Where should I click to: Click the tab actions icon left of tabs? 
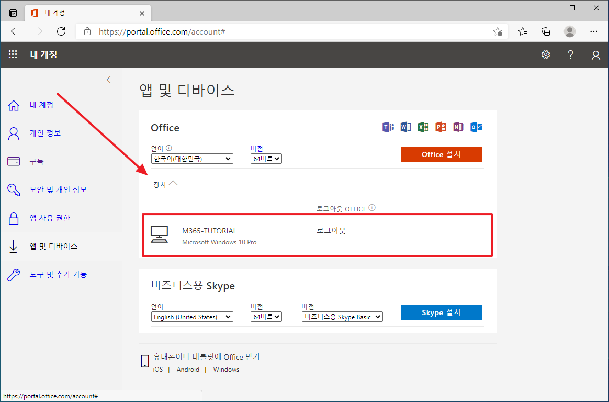pos(13,13)
